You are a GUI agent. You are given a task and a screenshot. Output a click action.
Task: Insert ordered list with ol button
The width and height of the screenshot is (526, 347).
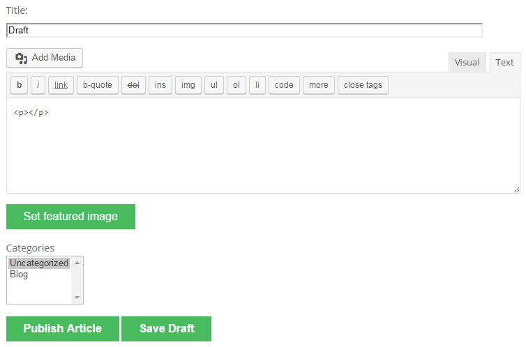pyautogui.click(x=236, y=85)
